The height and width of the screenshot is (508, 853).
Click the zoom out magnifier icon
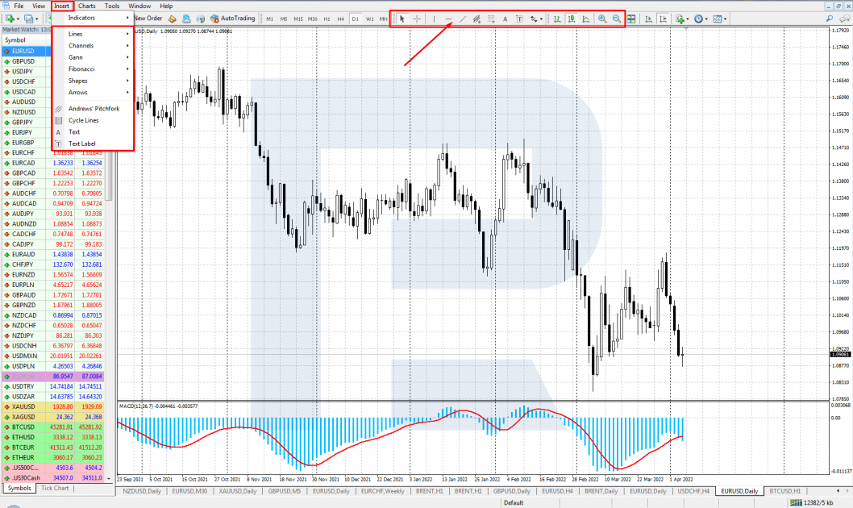[x=616, y=19]
